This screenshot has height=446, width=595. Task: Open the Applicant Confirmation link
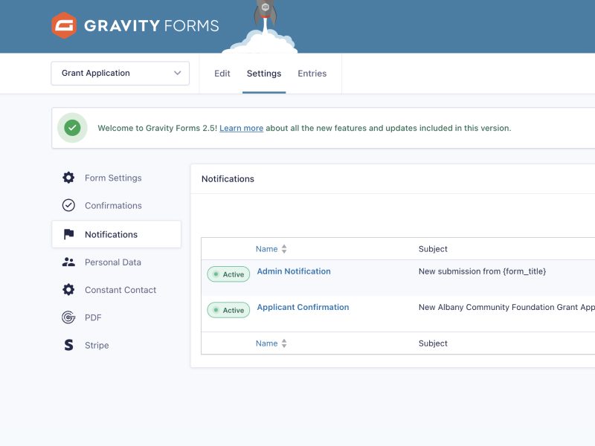click(x=303, y=307)
